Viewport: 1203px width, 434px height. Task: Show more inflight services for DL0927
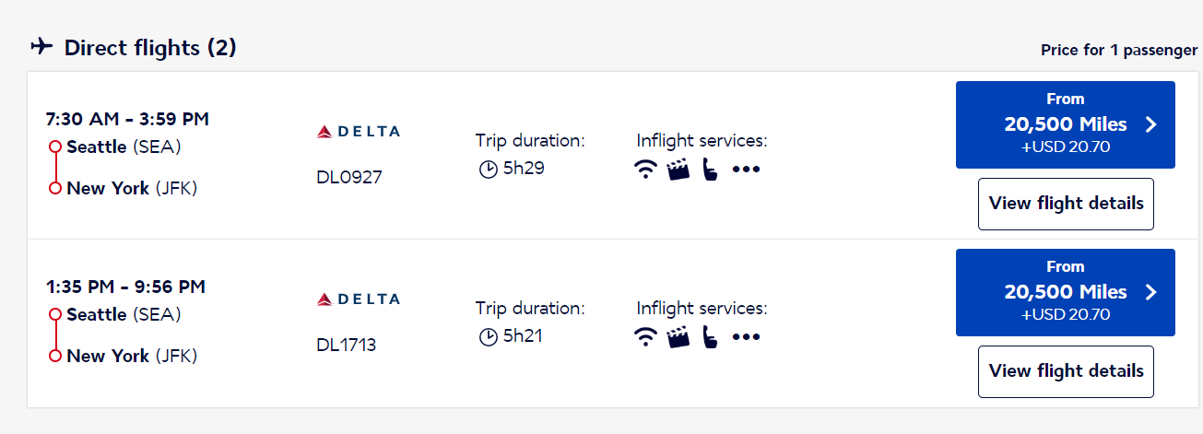[746, 170]
